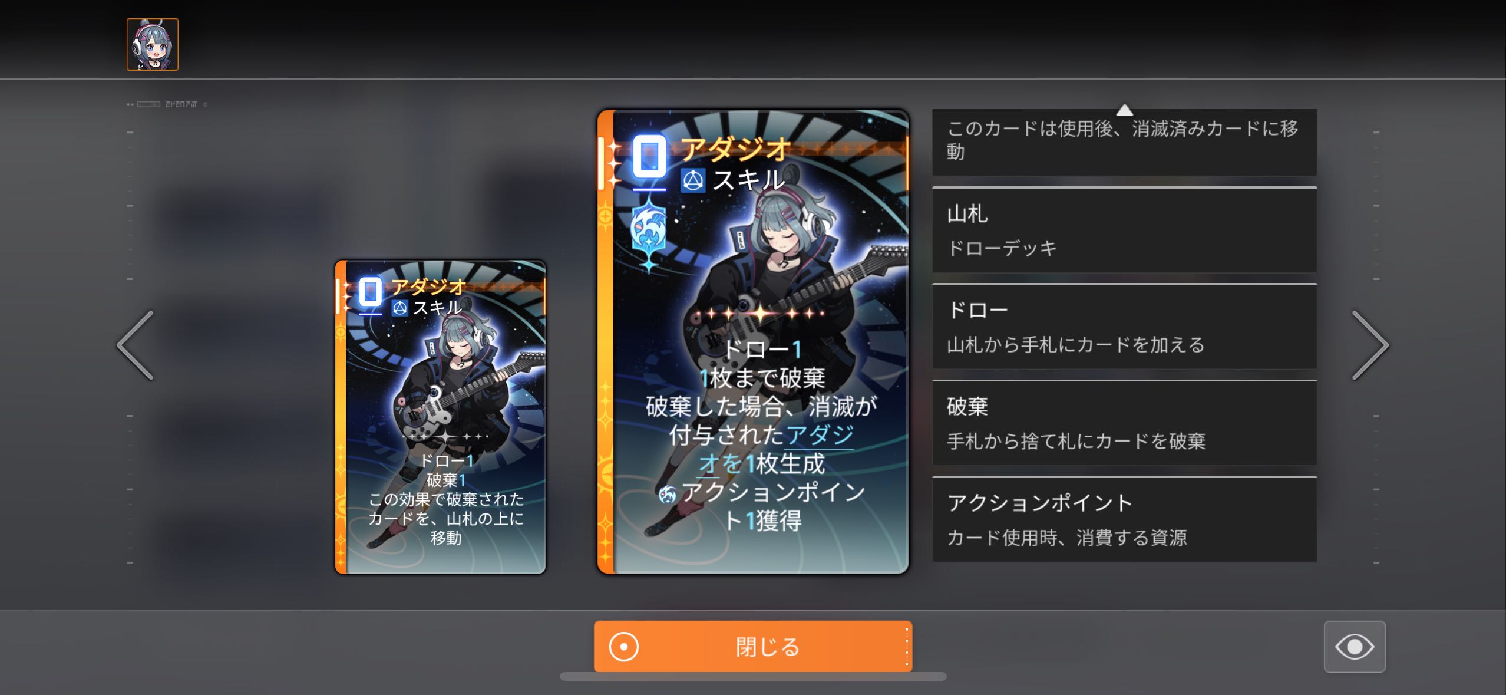
Task: Select the 山札 keyword entry
Action: click(x=1124, y=230)
